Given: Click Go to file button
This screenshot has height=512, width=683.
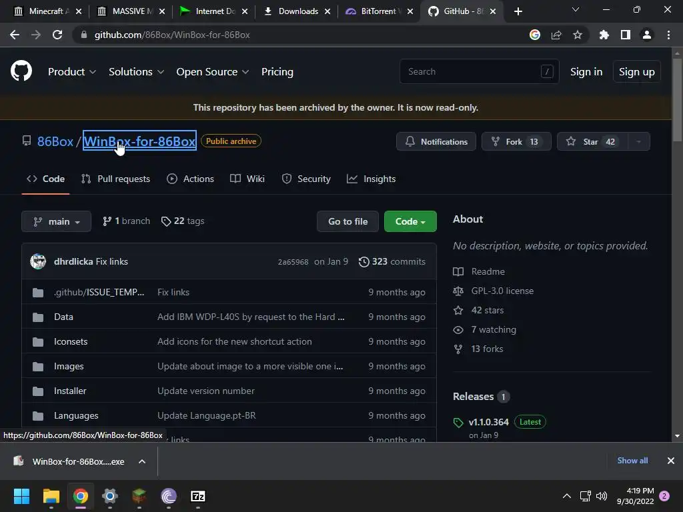Looking at the screenshot, I should point(348,221).
